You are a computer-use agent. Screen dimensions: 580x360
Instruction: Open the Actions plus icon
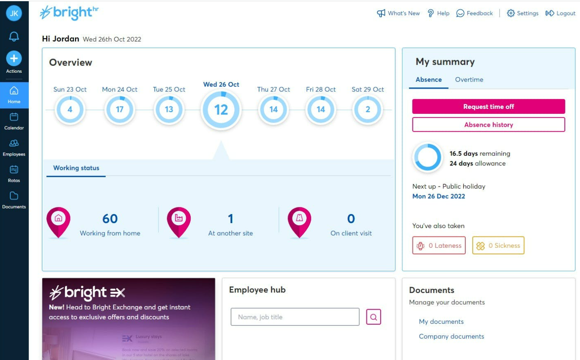[x=14, y=58]
